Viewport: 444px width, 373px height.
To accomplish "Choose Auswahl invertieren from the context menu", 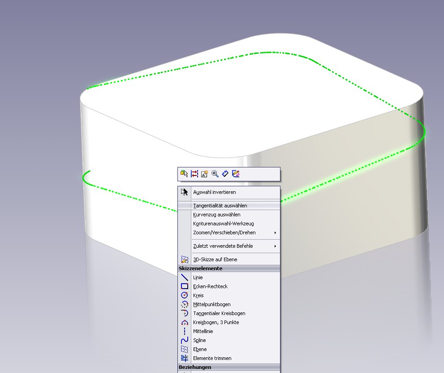I will 229,192.
